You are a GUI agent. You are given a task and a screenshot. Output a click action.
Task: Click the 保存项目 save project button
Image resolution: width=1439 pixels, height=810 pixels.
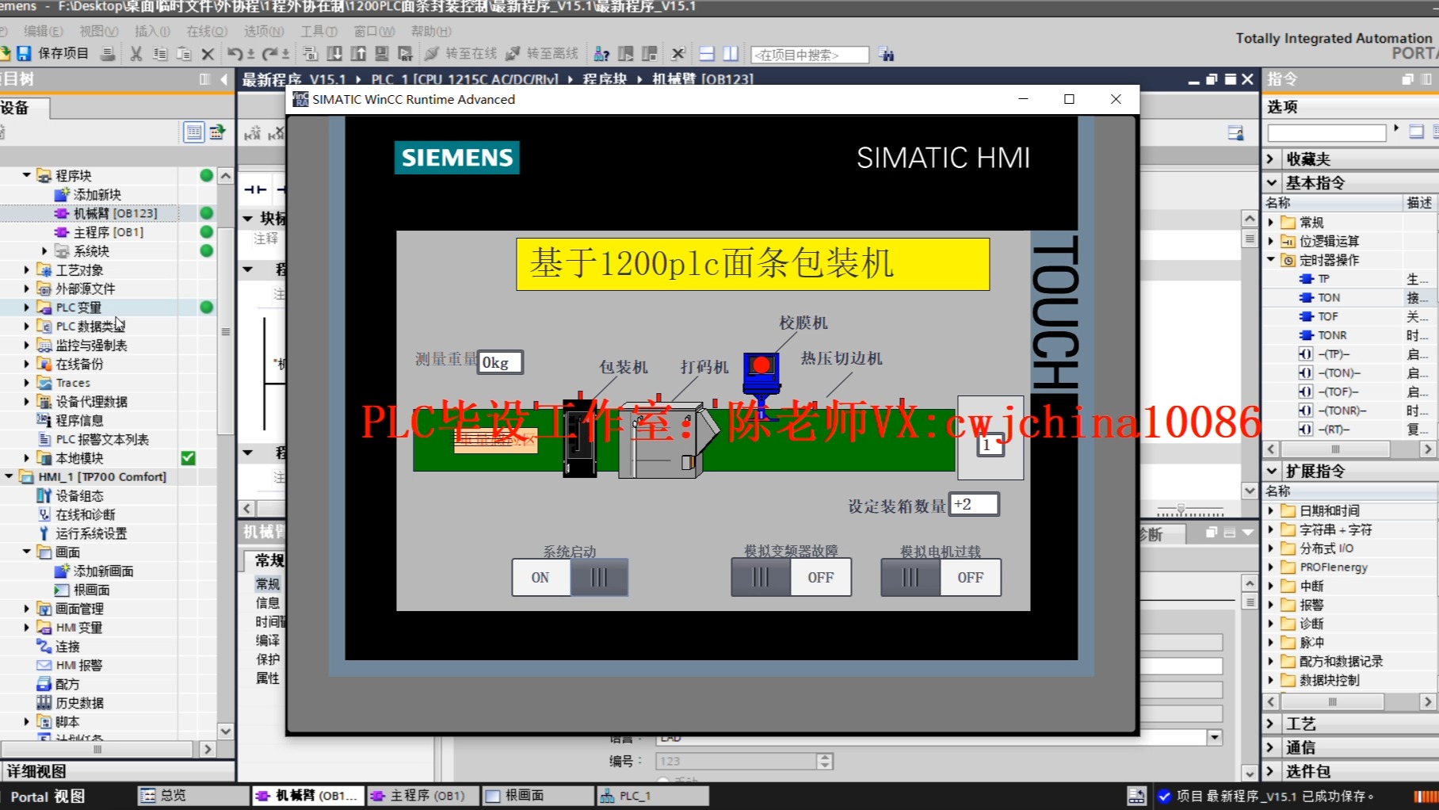pyautogui.click(x=54, y=53)
